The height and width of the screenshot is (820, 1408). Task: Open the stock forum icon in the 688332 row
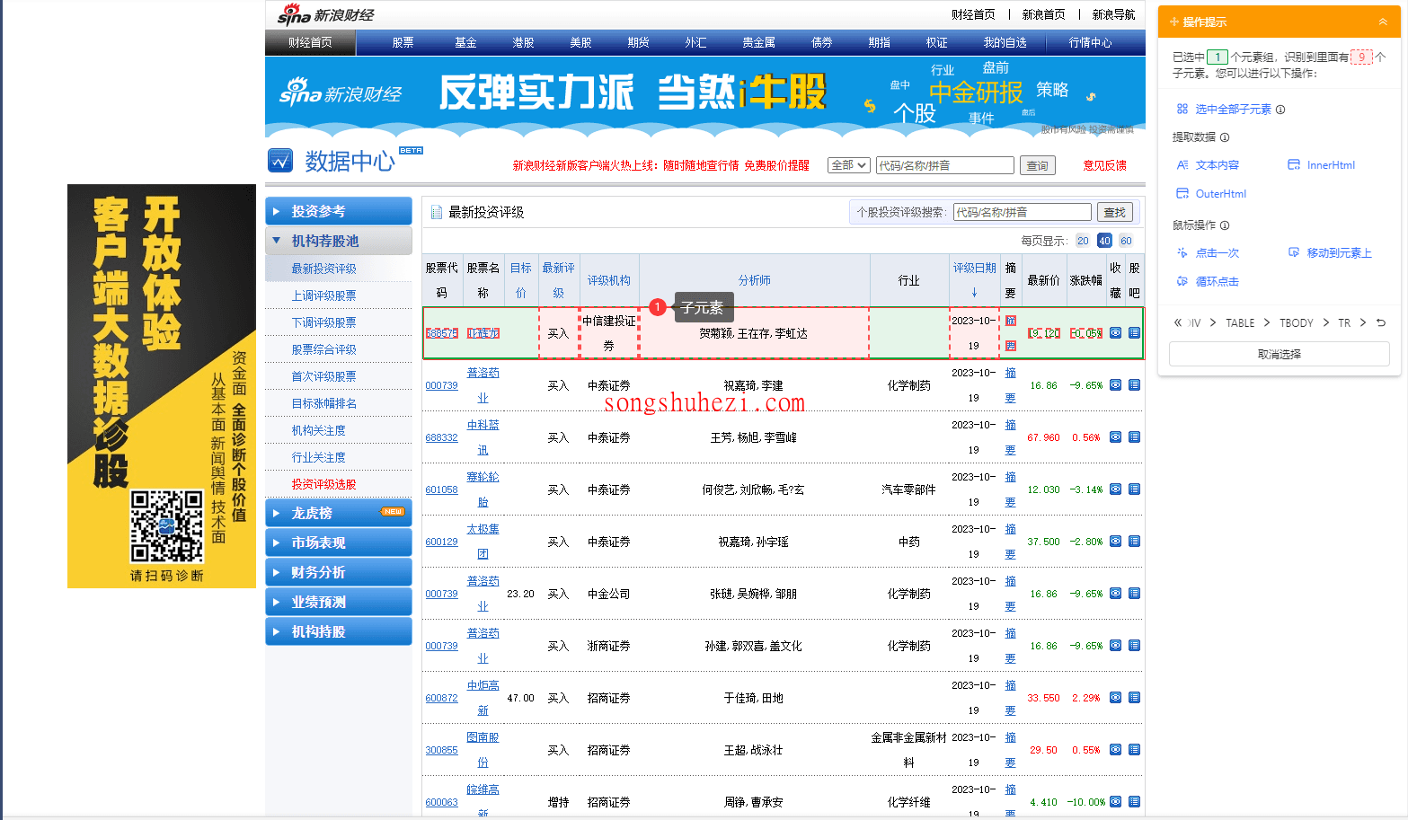[x=1135, y=437]
